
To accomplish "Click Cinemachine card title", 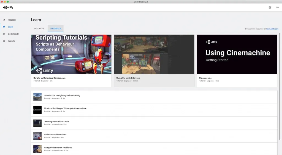I will click(205, 78).
